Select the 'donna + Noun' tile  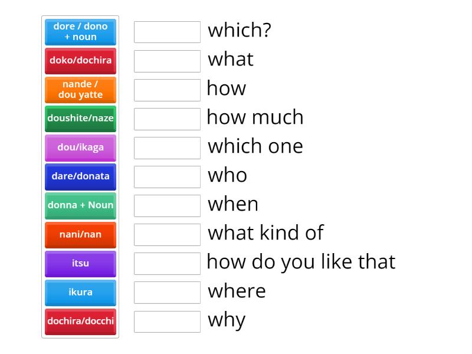pyautogui.click(x=80, y=205)
